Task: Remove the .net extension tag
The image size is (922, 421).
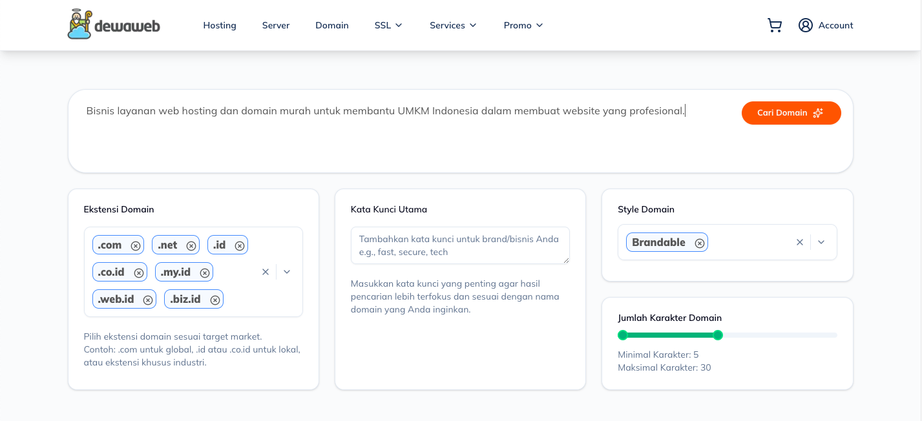Action: 191,245
